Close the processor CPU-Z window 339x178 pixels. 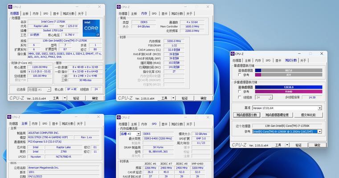[x=99, y=7]
